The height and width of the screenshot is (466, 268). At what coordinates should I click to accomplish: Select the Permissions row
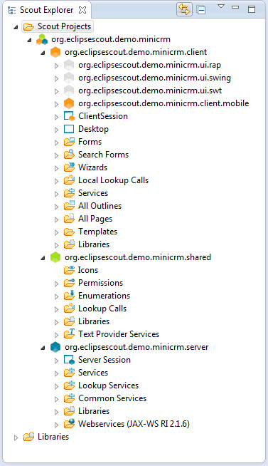[x=100, y=283]
